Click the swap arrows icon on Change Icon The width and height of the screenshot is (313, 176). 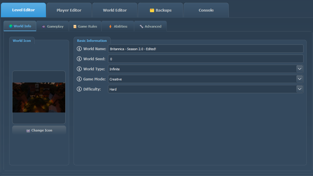(28, 130)
